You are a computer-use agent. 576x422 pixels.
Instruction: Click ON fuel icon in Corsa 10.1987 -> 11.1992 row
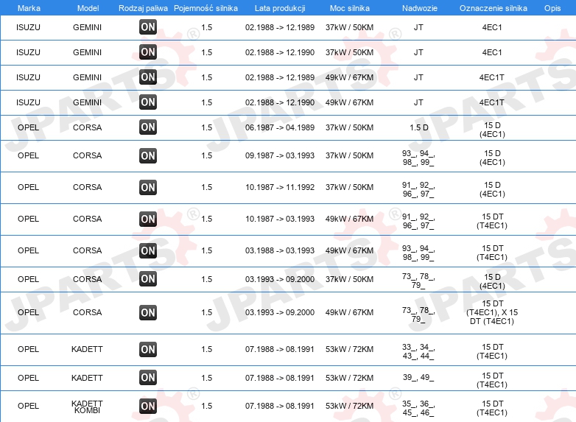(148, 187)
